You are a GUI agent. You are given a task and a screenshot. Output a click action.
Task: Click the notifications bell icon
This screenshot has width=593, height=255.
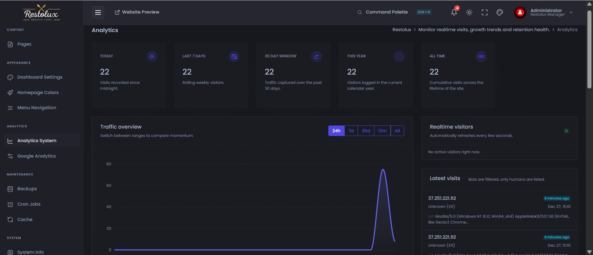coord(454,12)
